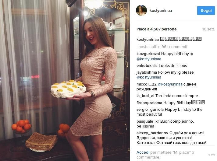Open sergio_gurrola's profile
This screenshot has width=217, height=161.
point(150,110)
